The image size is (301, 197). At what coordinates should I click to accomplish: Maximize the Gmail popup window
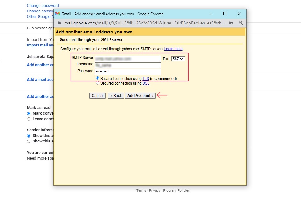[225, 14]
